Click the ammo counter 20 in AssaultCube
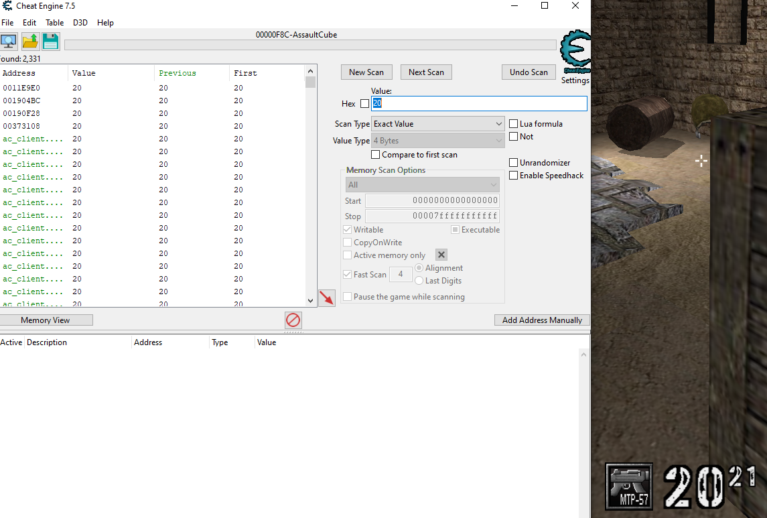Viewport: 767px width, 518px height. point(695,487)
